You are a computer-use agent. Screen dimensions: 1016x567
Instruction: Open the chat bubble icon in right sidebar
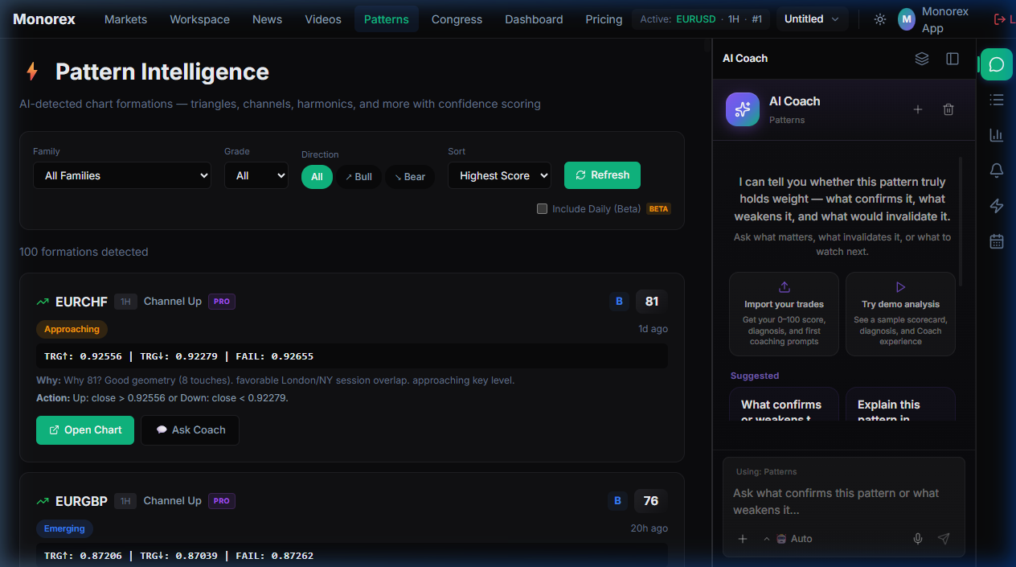(996, 64)
